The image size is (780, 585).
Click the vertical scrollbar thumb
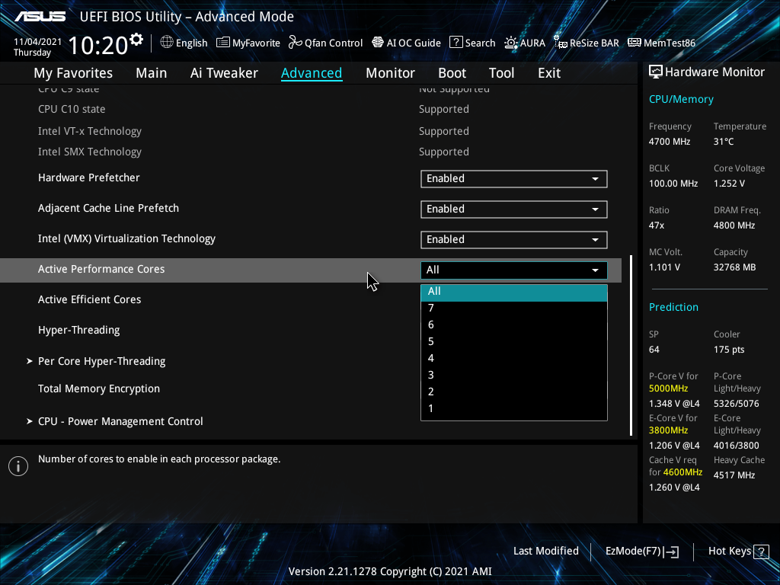pyautogui.click(x=631, y=346)
